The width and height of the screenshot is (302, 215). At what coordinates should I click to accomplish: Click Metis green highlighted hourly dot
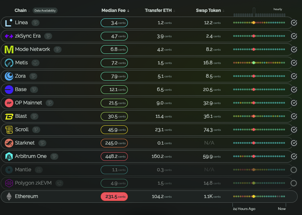pyautogui.click(x=253, y=63)
